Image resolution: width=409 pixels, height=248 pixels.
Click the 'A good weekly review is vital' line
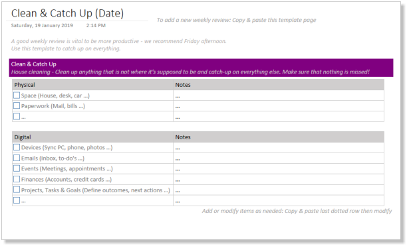(118, 41)
